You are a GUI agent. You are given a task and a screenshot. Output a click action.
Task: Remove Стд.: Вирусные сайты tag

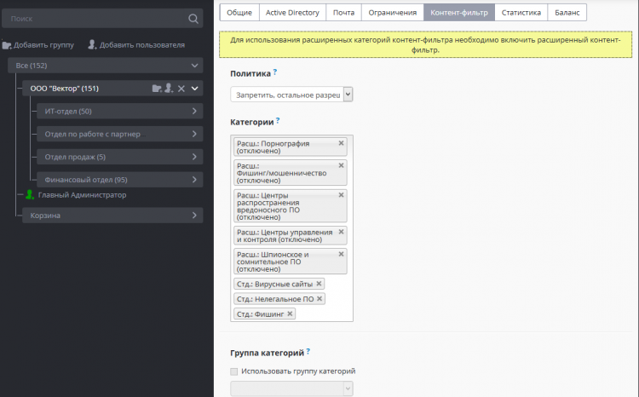pos(319,284)
